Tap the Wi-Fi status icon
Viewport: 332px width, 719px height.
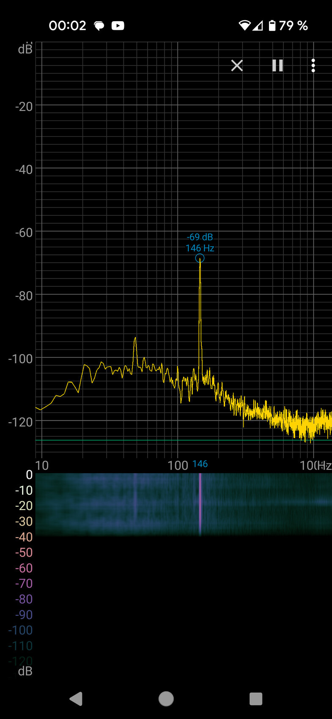(x=244, y=26)
